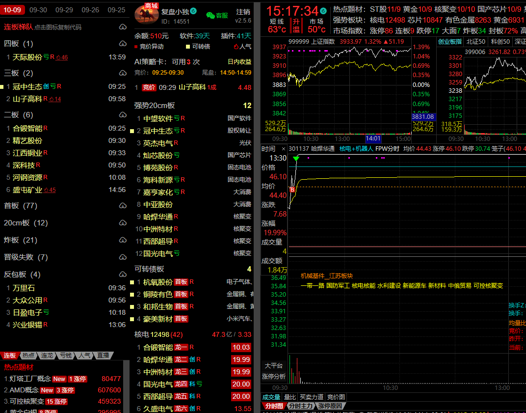
Task: Toggle the 可转债 legend marker
Action: tap(188, 47)
